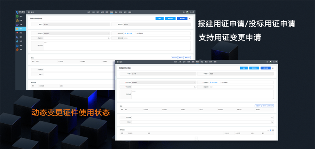315x149 pixels.
Task: Click the first outlined button above the front window detail table
Action: pyautogui.click(x=258, y=106)
